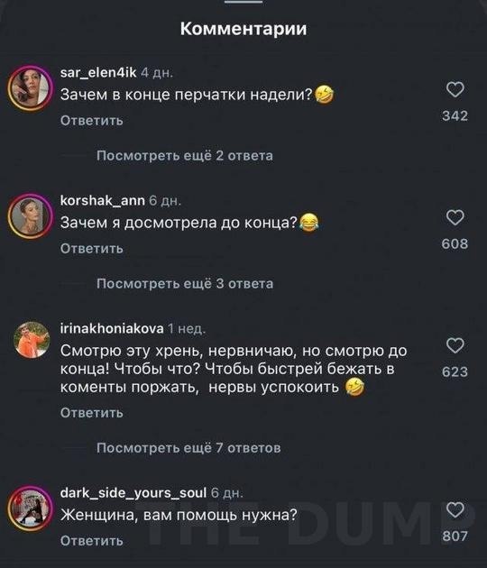Expand 'Посмотреть ещё 3 ответа' replies
487x568 pixels.
click(185, 283)
